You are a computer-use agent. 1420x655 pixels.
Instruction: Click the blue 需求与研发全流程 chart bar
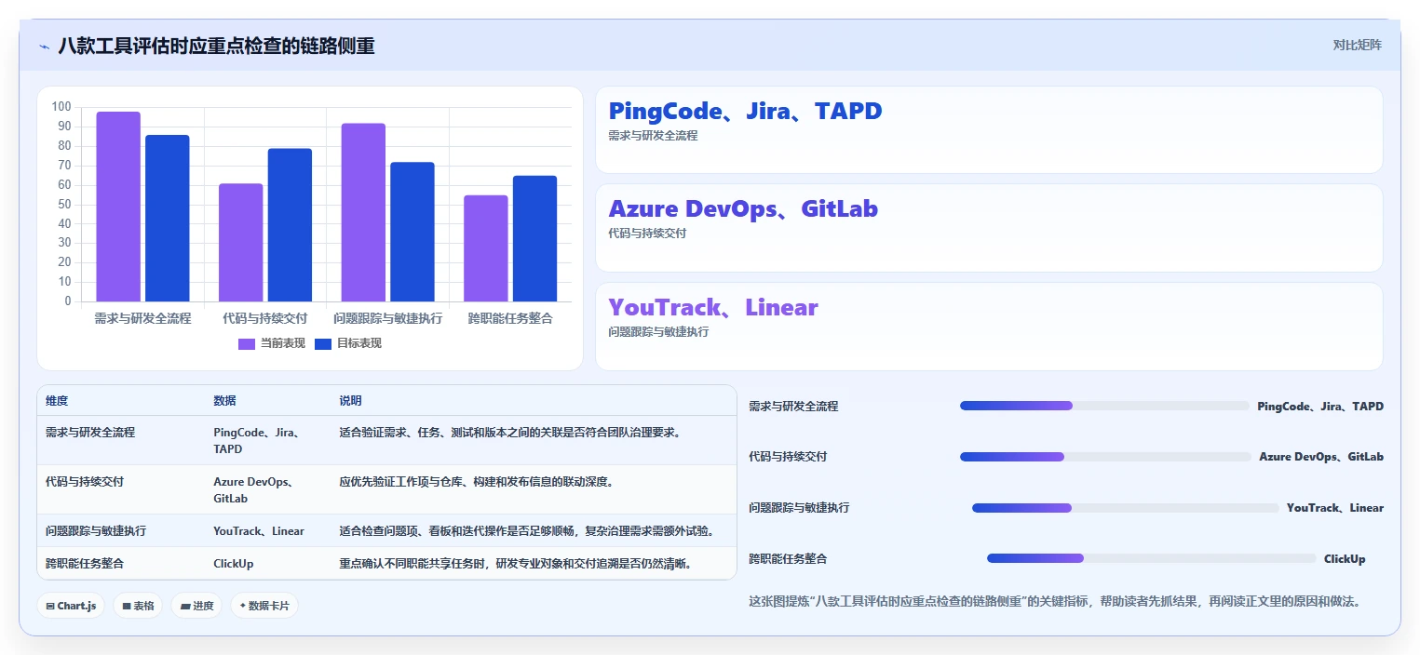point(168,219)
